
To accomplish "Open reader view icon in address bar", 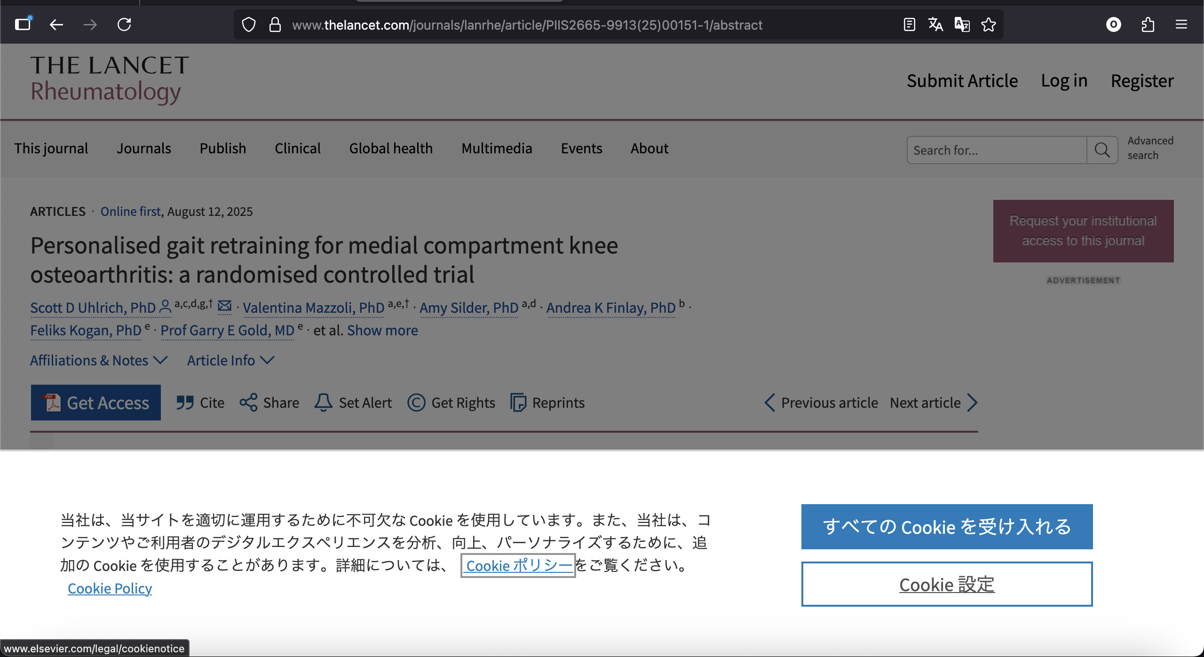I will (x=909, y=24).
